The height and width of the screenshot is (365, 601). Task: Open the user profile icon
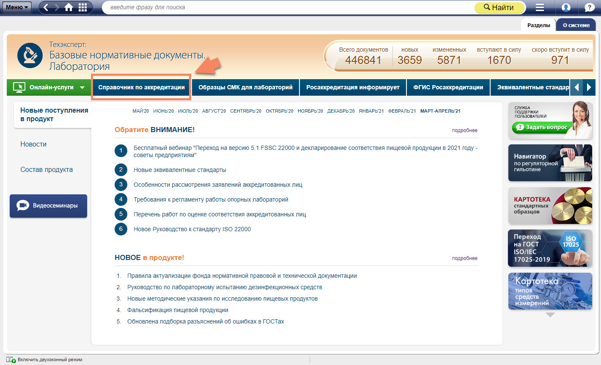(566, 7)
